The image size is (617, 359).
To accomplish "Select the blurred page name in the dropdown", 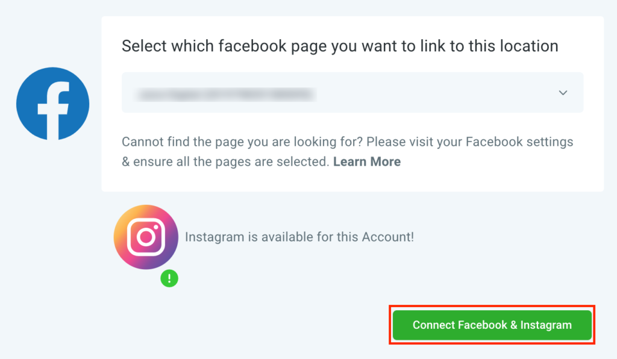I will pos(225,95).
